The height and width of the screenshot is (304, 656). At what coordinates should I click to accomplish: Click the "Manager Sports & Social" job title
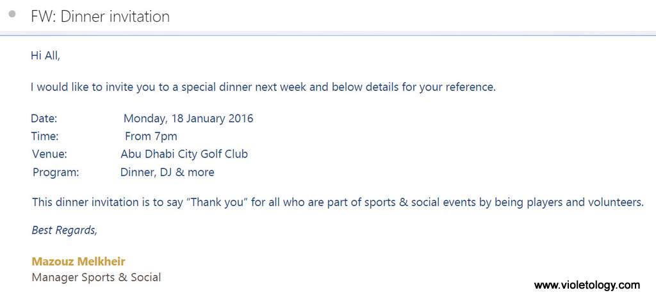[x=96, y=278]
